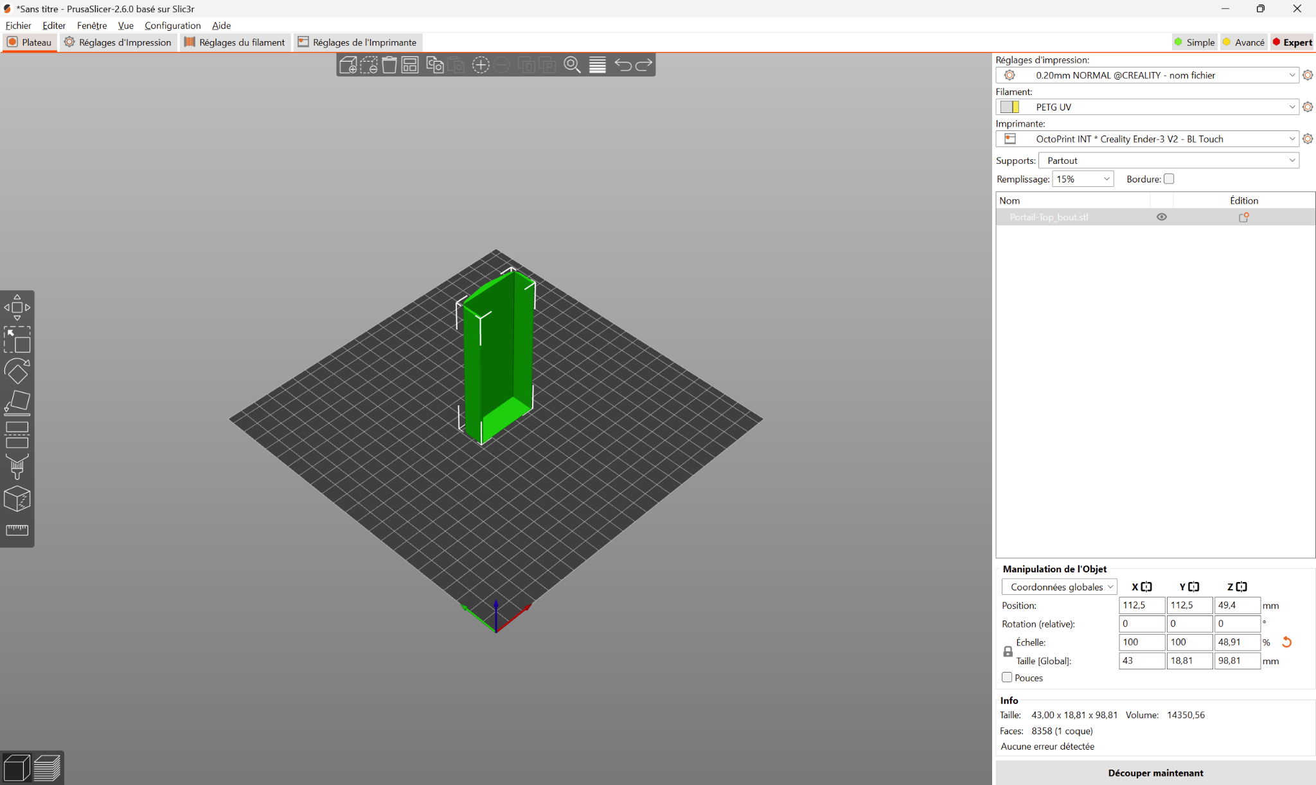Screen dimensions: 1316x785
Task: Enable the Bordure checkbox
Action: (x=1169, y=179)
